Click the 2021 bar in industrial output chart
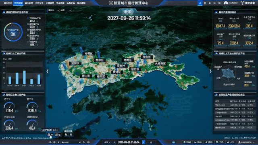This screenshot has width=258, height=145. (24, 77)
